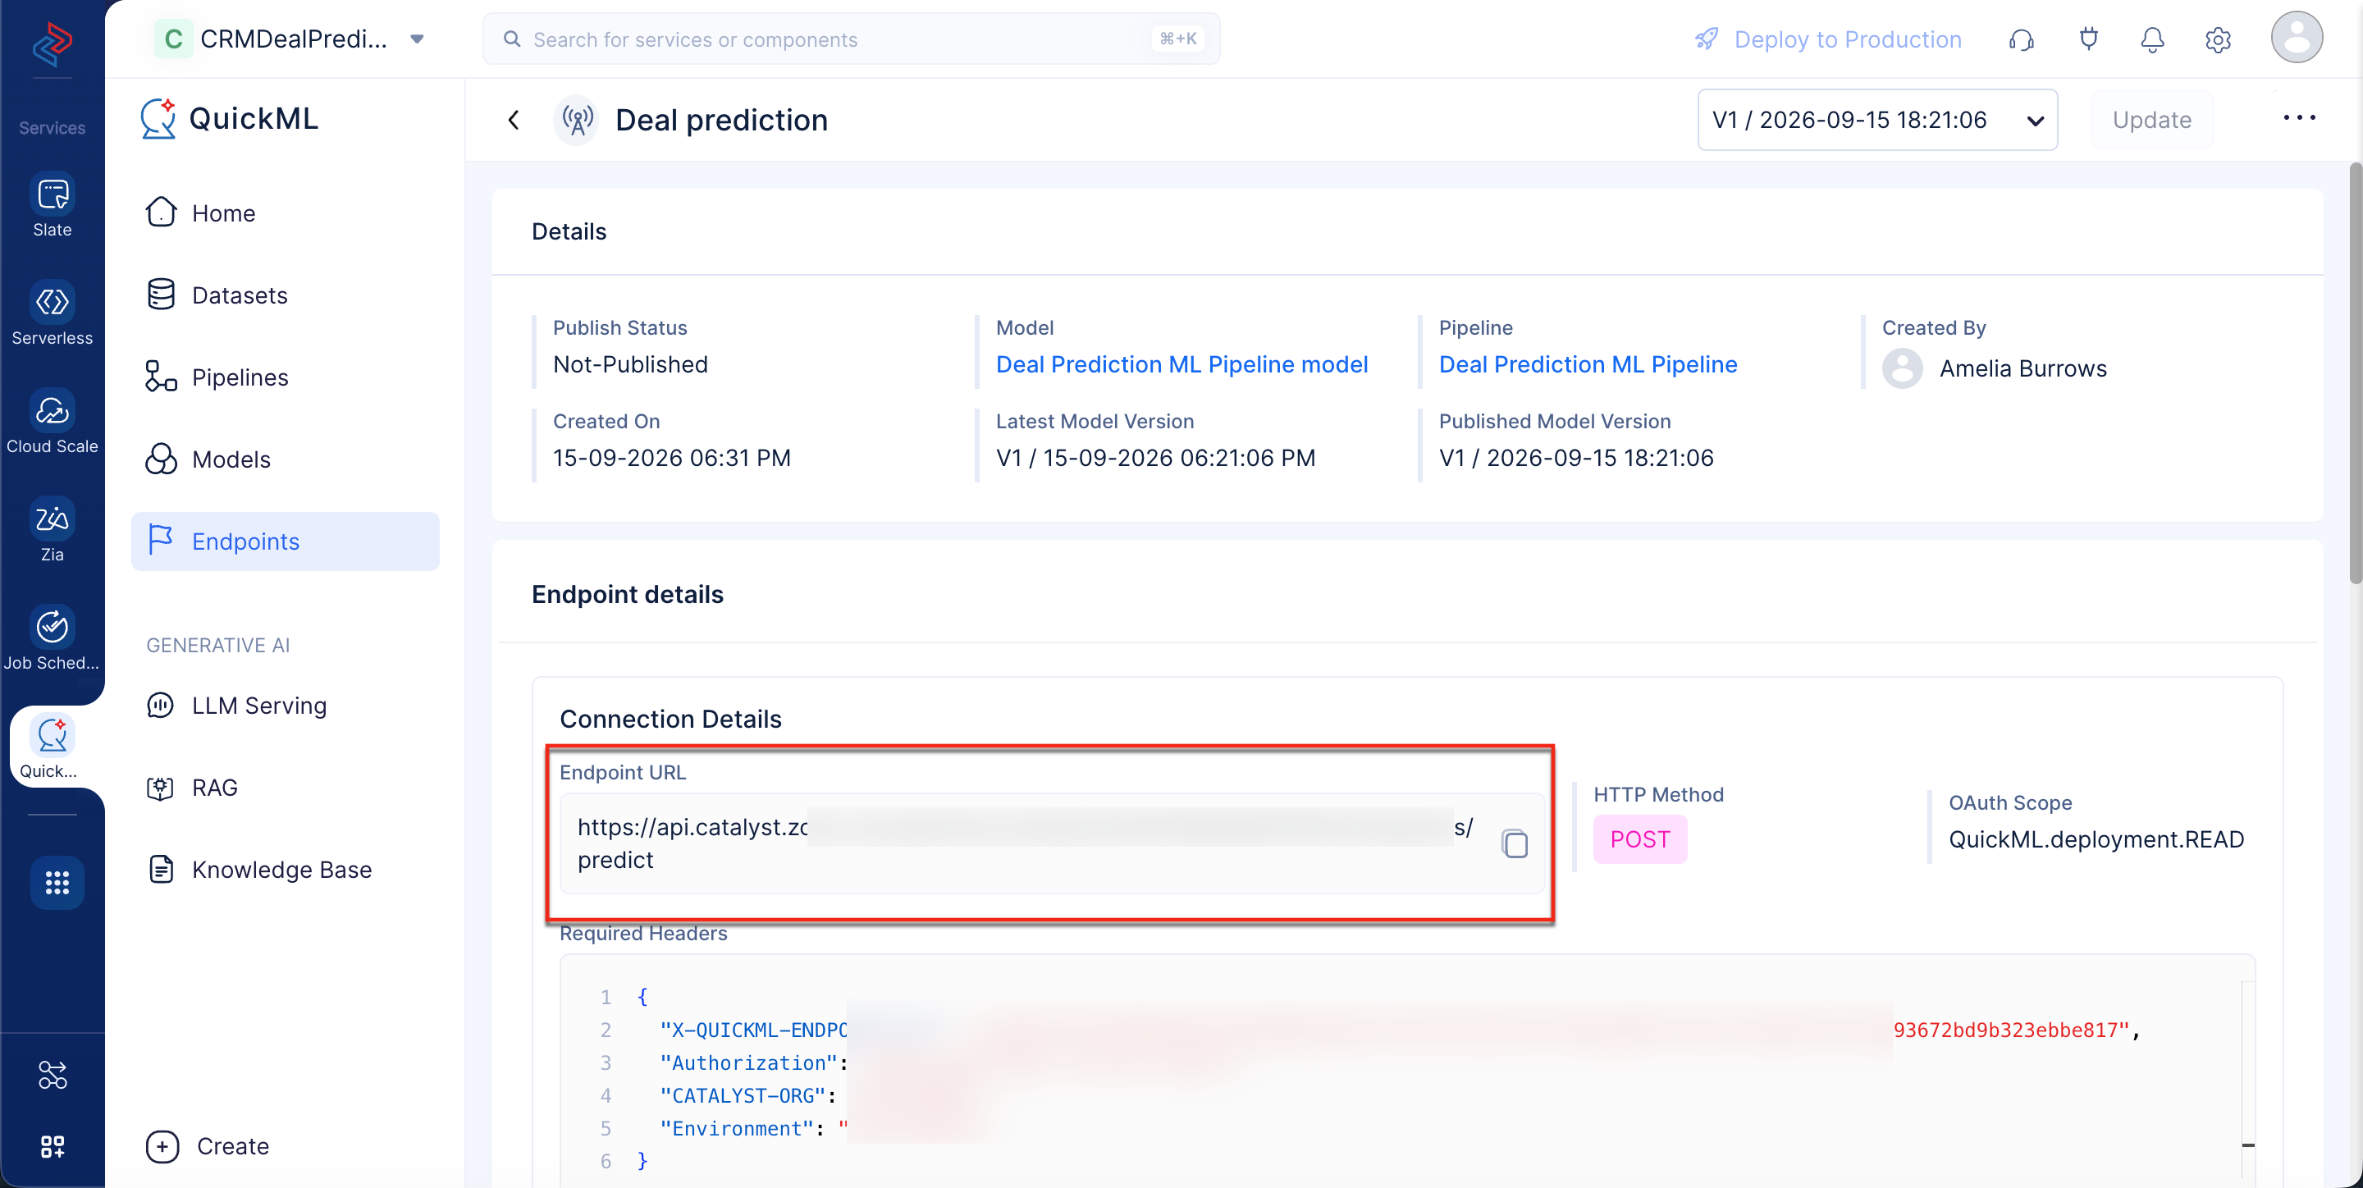Open the Zia service
This screenshot has height=1188, width=2363.
(53, 530)
